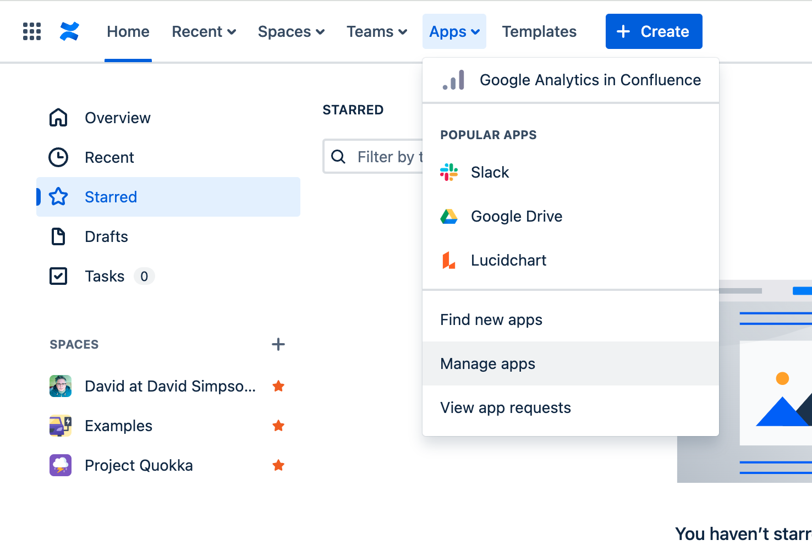This screenshot has height=551, width=812.
Task: Click the Lucidchart logo icon
Action: pyautogui.click(x=449, y=260)
